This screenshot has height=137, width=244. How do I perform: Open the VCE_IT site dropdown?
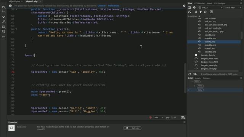pyautogui.click(x=210, y=8)
